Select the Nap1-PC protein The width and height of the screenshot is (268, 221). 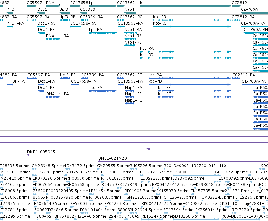point(129,103)
